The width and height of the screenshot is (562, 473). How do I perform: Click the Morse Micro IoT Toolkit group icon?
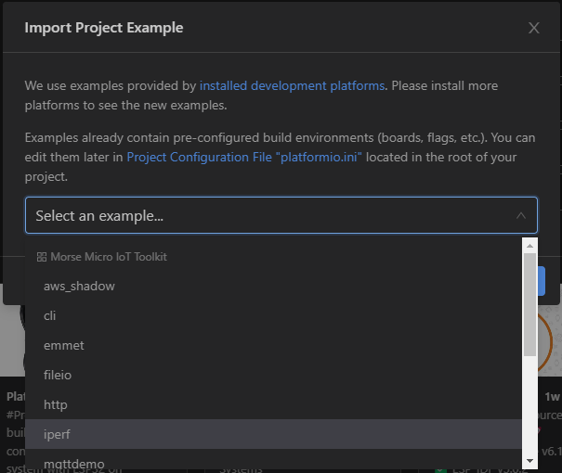coord(41,257)
